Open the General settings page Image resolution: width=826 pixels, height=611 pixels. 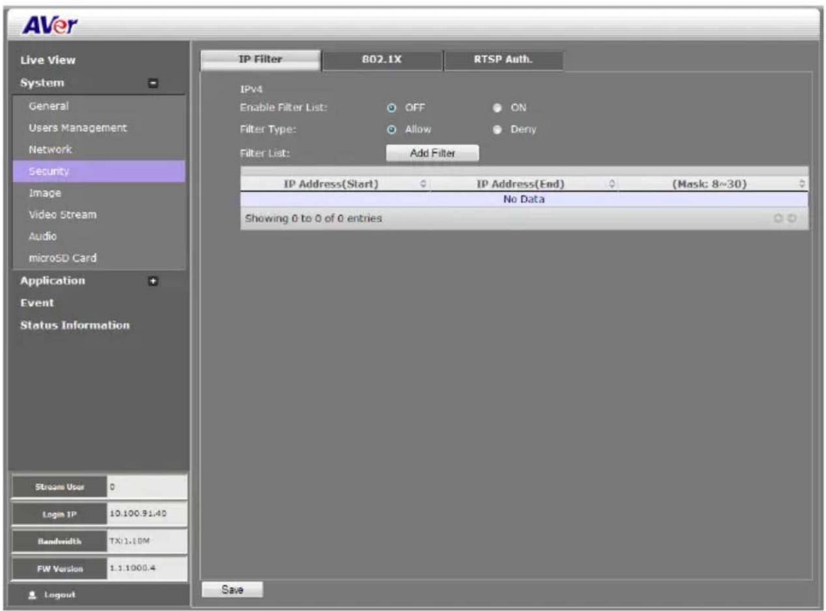pyautogui.click(x=48, y=106)
